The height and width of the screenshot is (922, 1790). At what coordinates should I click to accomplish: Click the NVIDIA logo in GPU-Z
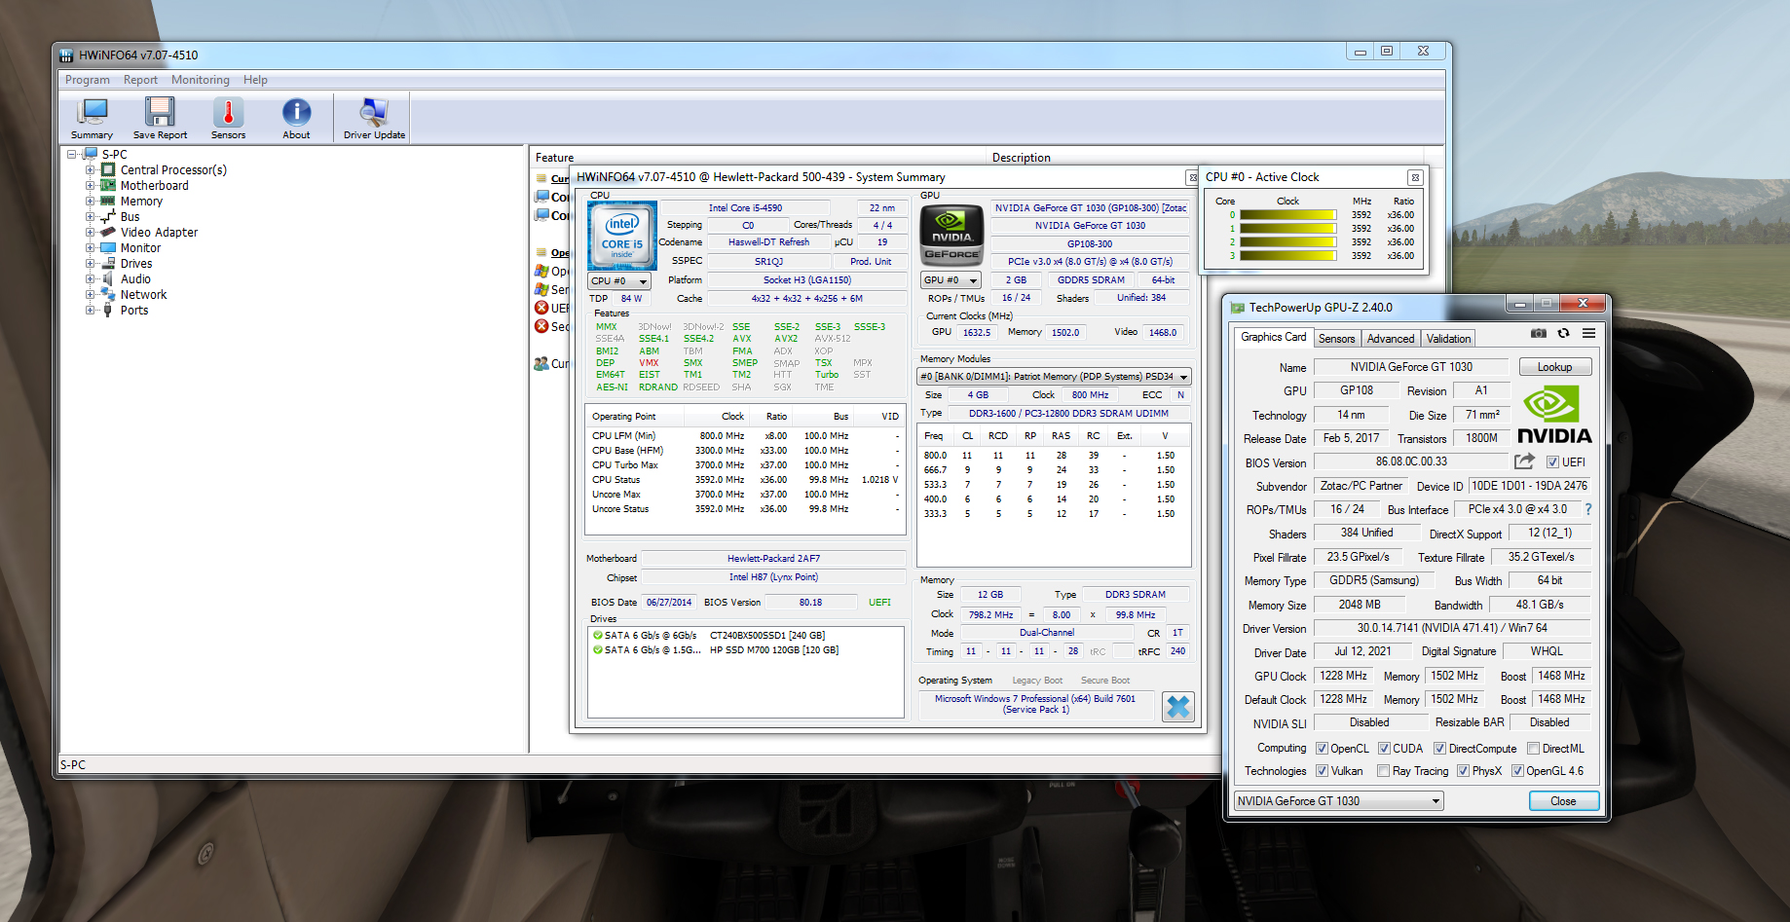click(1554, 416)
